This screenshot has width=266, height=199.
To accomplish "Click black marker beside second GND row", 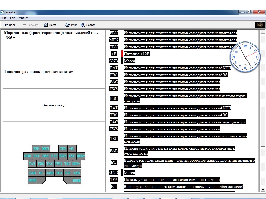I will [x=122, y=172].
